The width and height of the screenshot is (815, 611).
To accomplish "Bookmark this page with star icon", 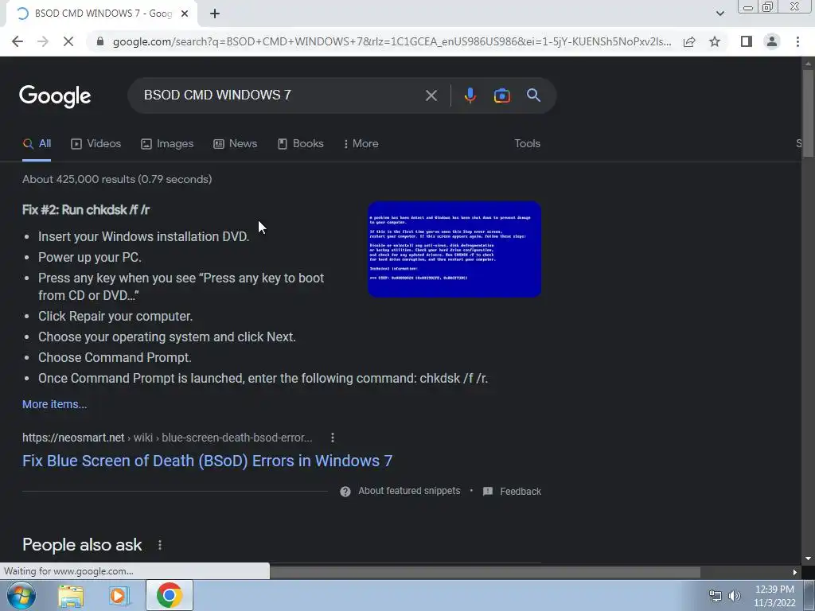I will point(715,41).
